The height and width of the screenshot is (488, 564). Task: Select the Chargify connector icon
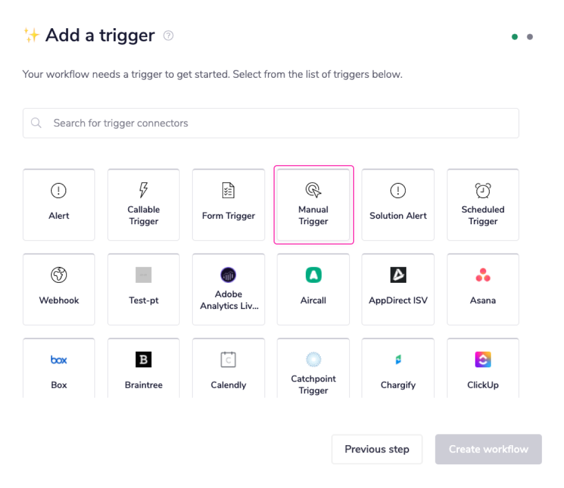[398, 360]
